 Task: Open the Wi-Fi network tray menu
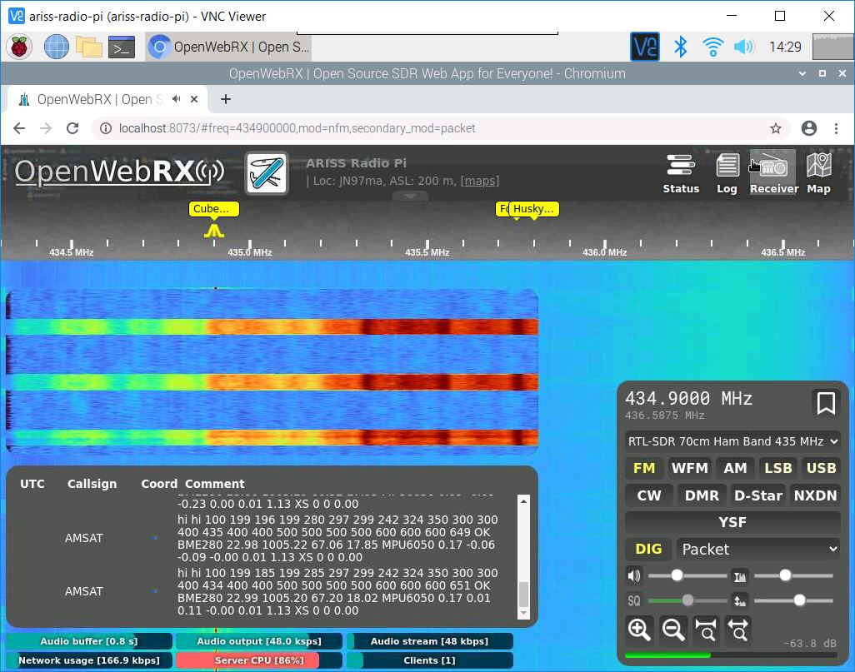coord(712,47)
